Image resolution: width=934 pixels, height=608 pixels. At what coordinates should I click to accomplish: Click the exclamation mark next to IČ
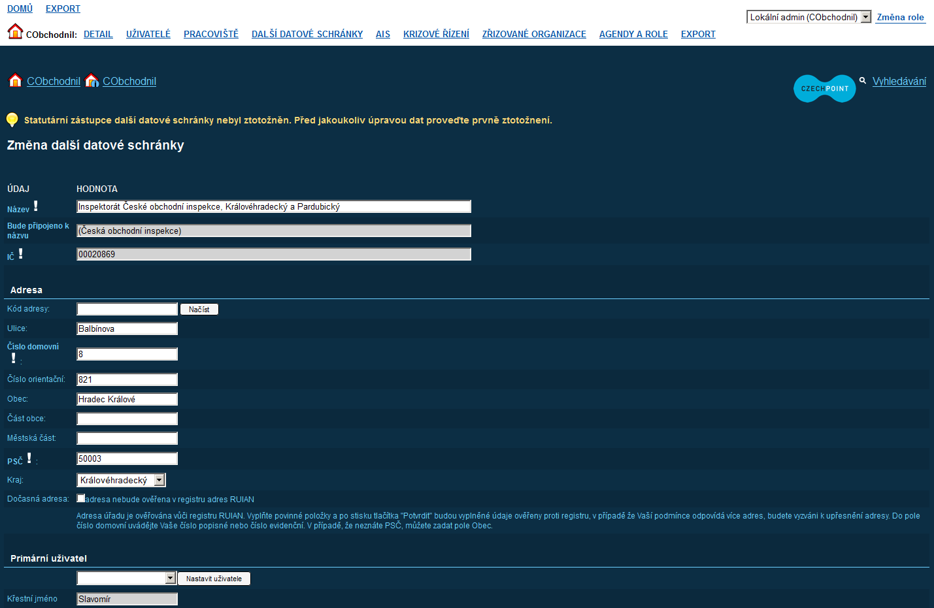[x=20, y=253]
